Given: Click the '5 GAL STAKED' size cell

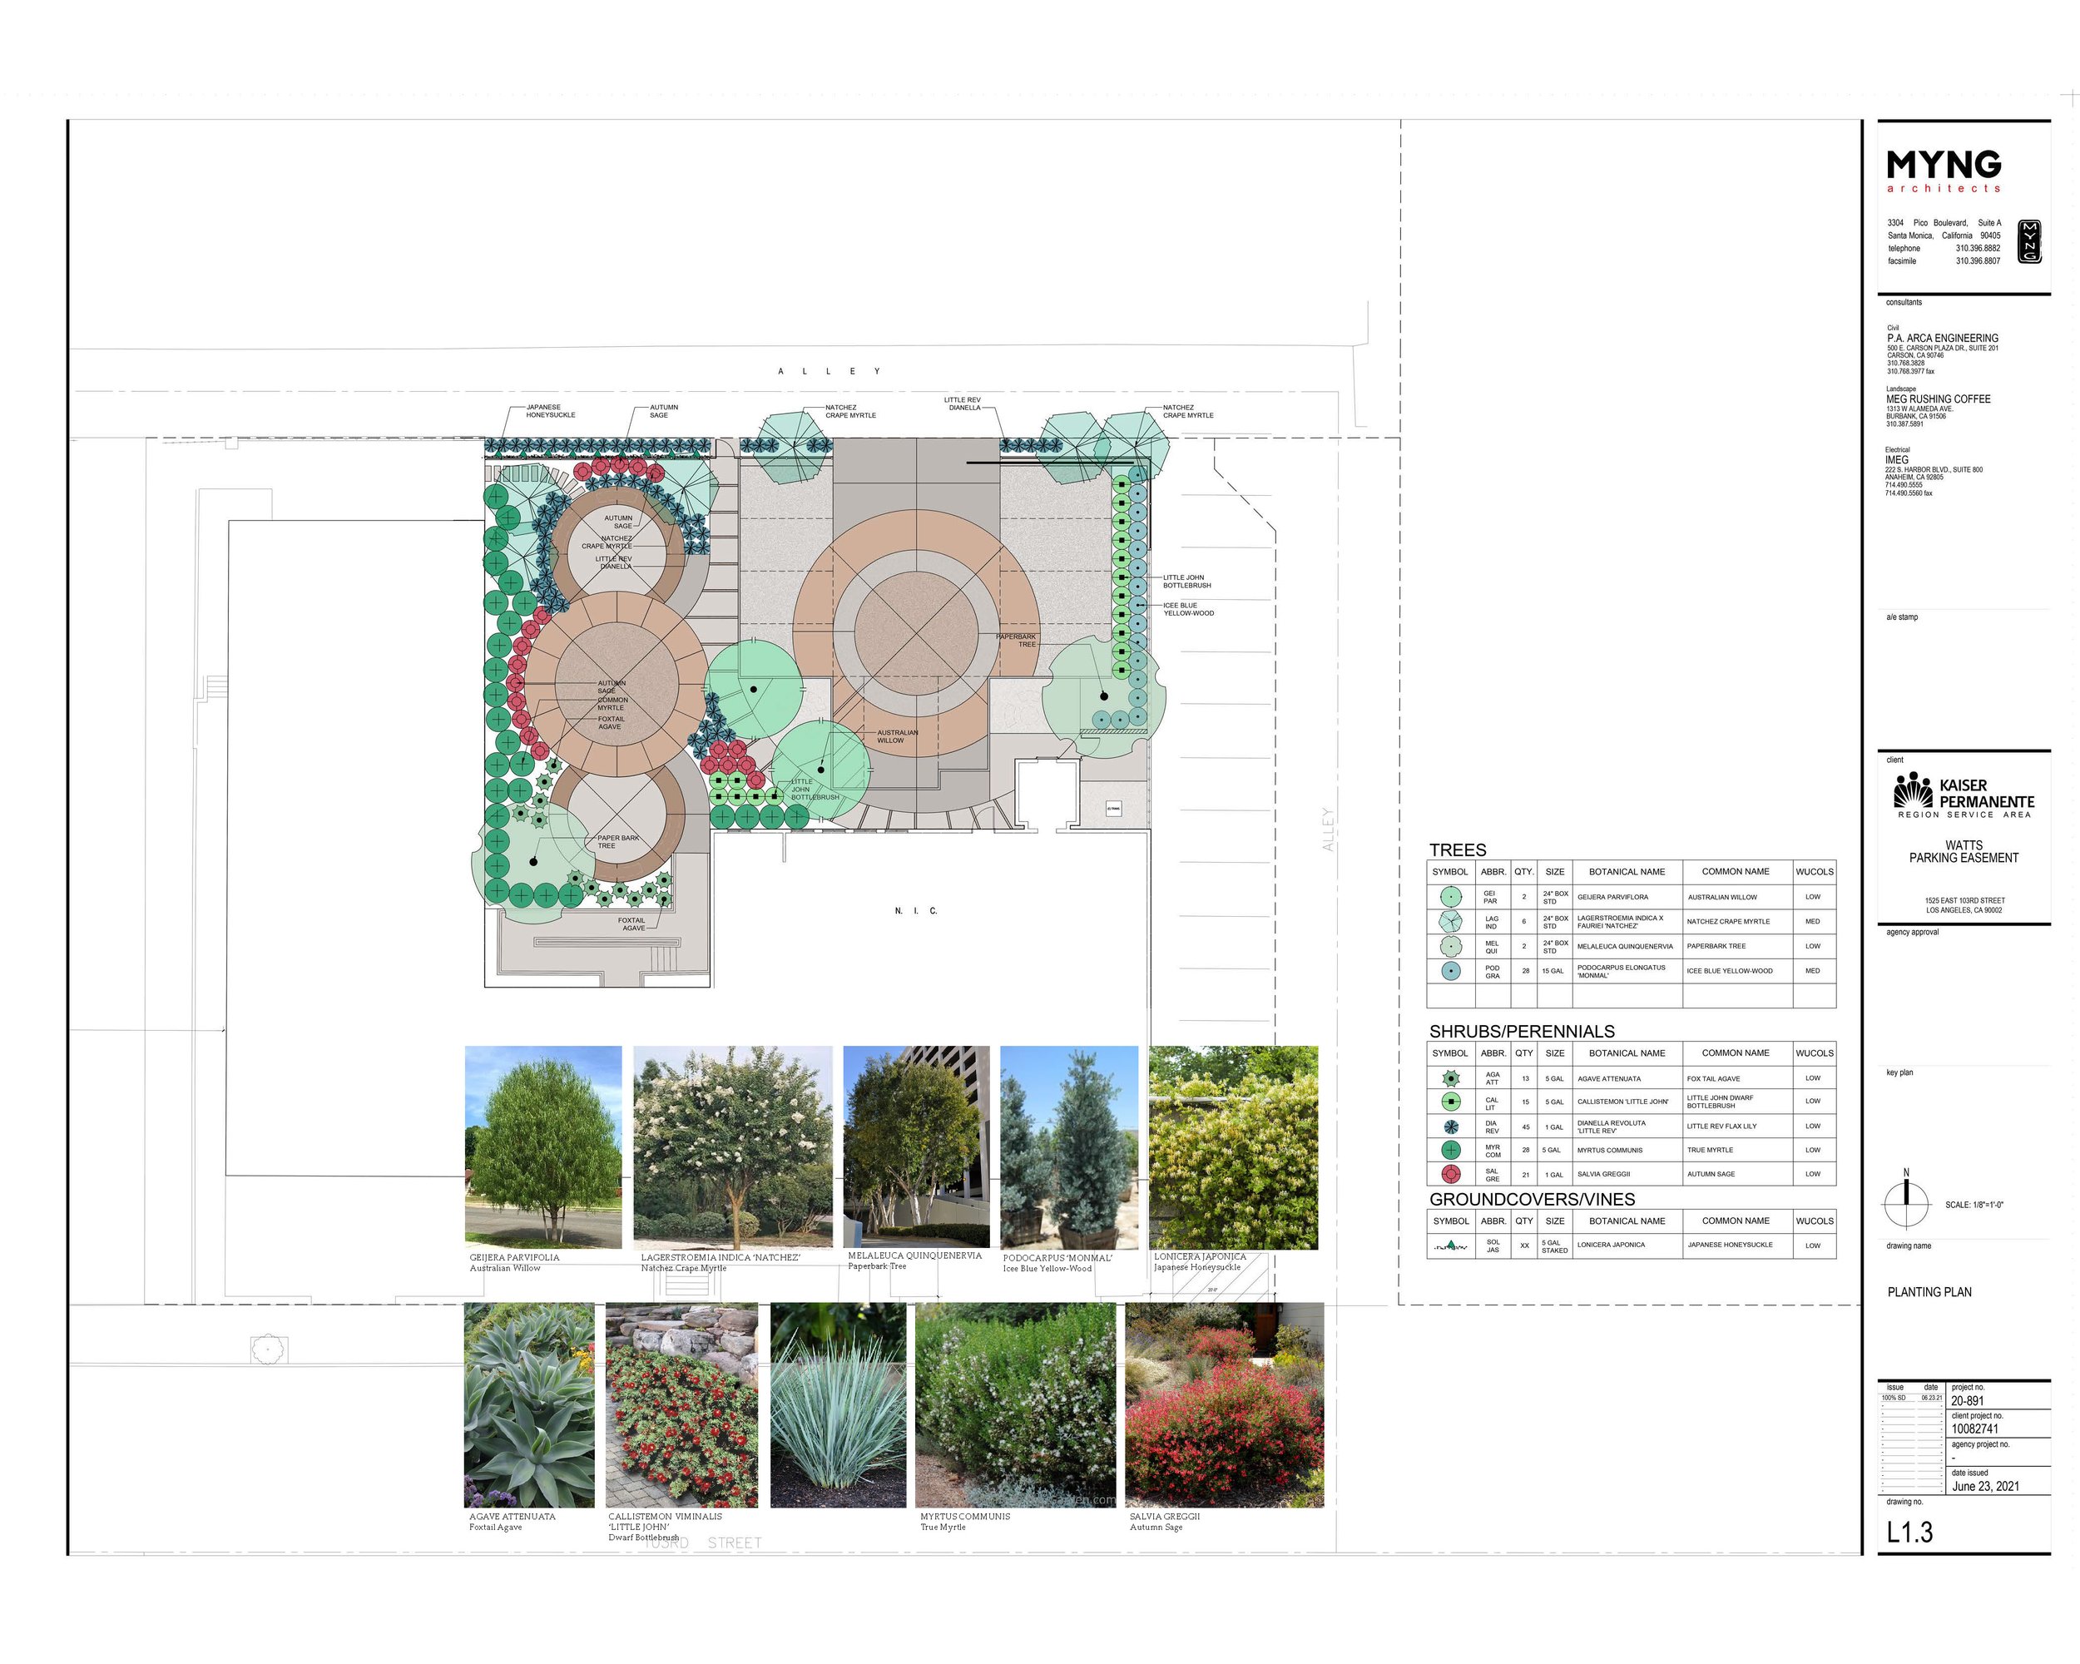Looking at the screenshot, I should point(1554,1246).
